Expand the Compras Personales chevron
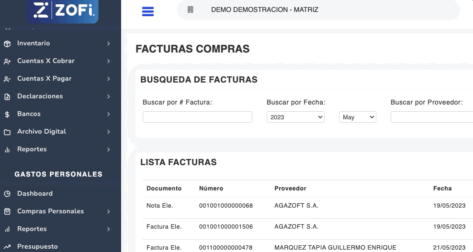 (109, 211)
